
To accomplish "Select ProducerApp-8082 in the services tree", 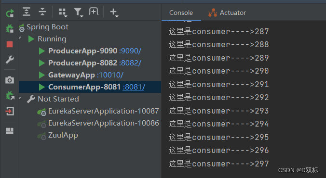I will [x=83, y=63].
